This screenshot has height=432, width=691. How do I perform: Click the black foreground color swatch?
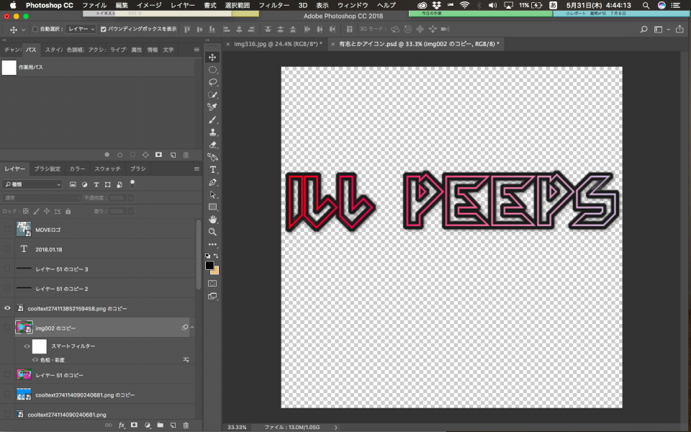(x=209, y=265)
